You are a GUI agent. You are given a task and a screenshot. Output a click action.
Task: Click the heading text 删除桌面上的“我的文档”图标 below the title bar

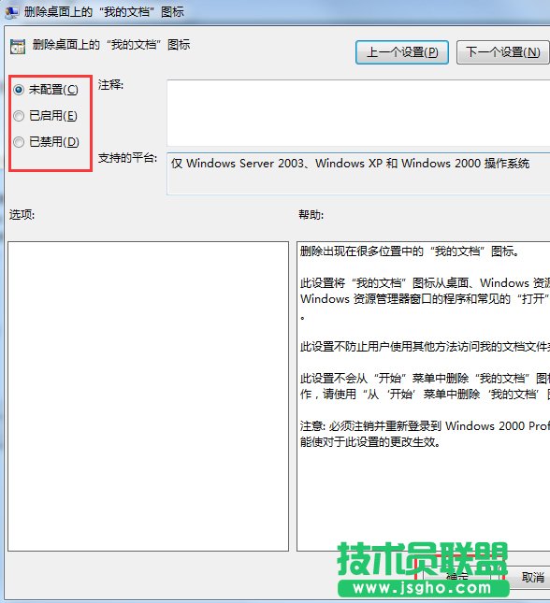[111, 45]
